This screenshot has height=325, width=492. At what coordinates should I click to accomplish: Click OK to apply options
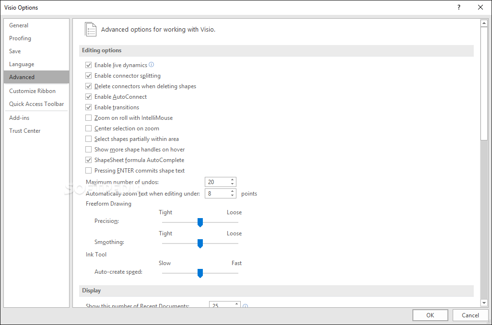pyautogui.click(x=430, y=315)
